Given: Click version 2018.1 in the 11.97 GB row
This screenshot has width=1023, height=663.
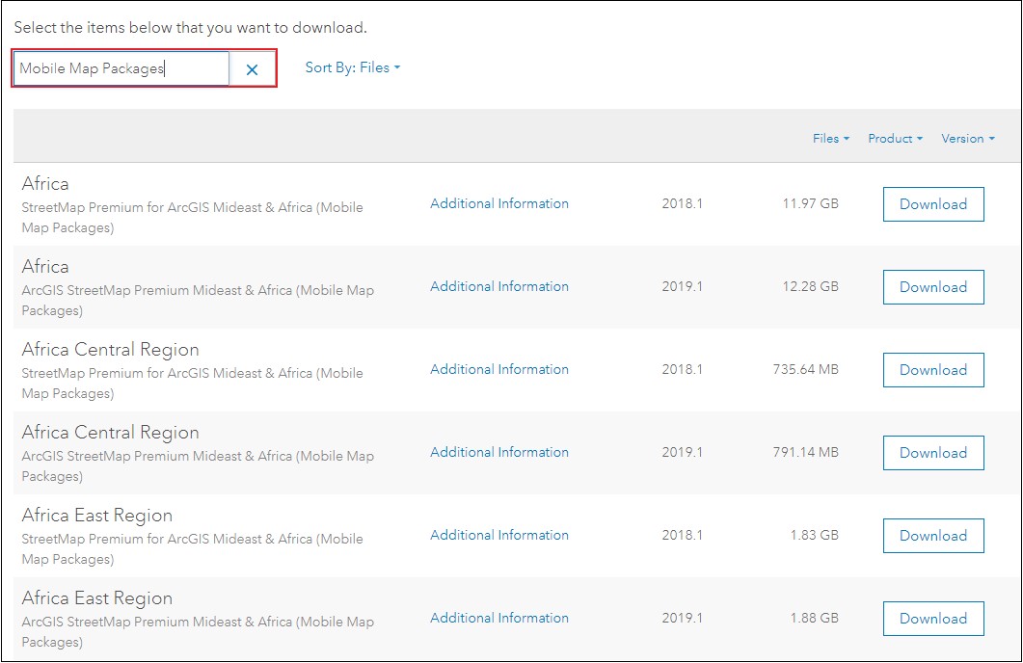Looking at the screenshot, I should [x=682, y=203].
